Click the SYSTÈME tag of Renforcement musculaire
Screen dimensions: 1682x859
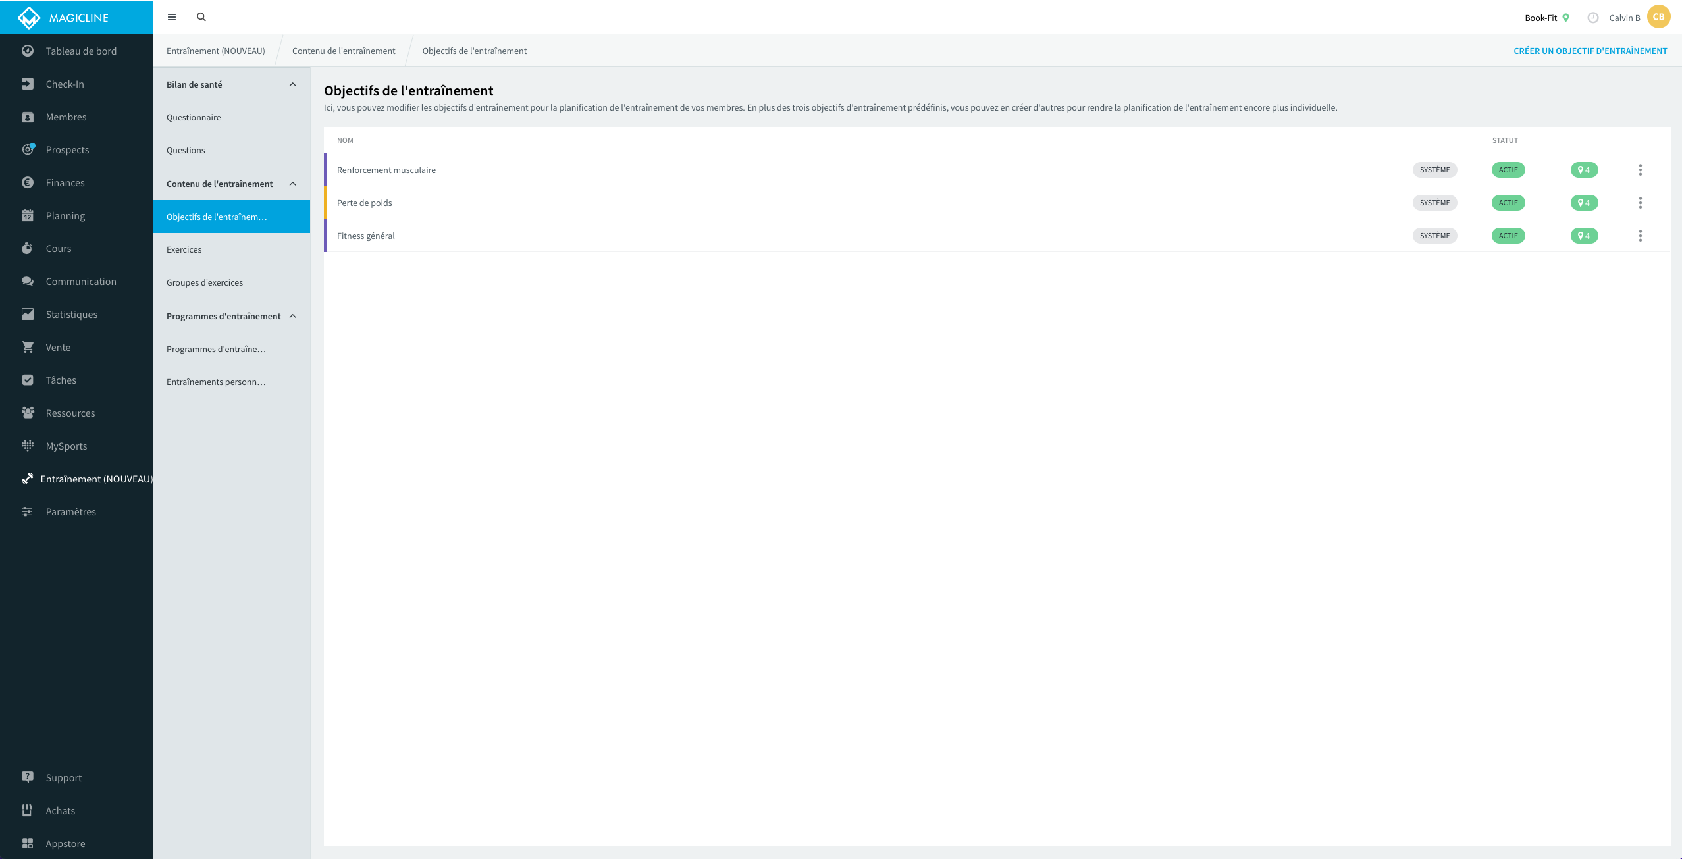(x=1435, y=170)
